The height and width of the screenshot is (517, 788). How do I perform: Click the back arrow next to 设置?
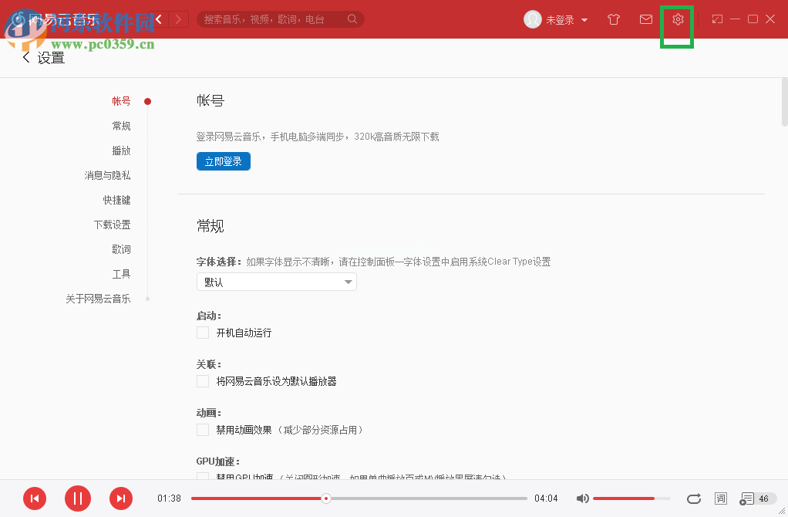(25, 56)
